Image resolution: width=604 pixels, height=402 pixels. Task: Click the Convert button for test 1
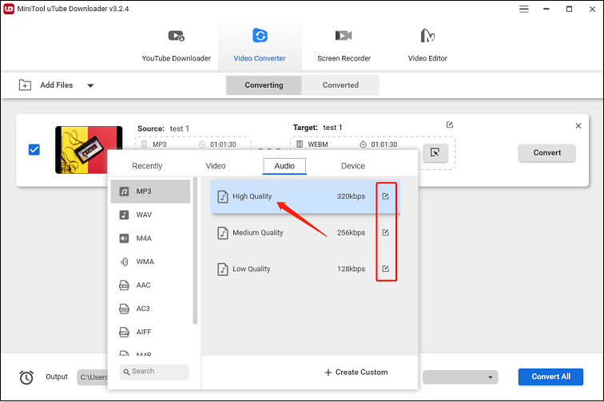pyautogui.click(x=547, y=152)
